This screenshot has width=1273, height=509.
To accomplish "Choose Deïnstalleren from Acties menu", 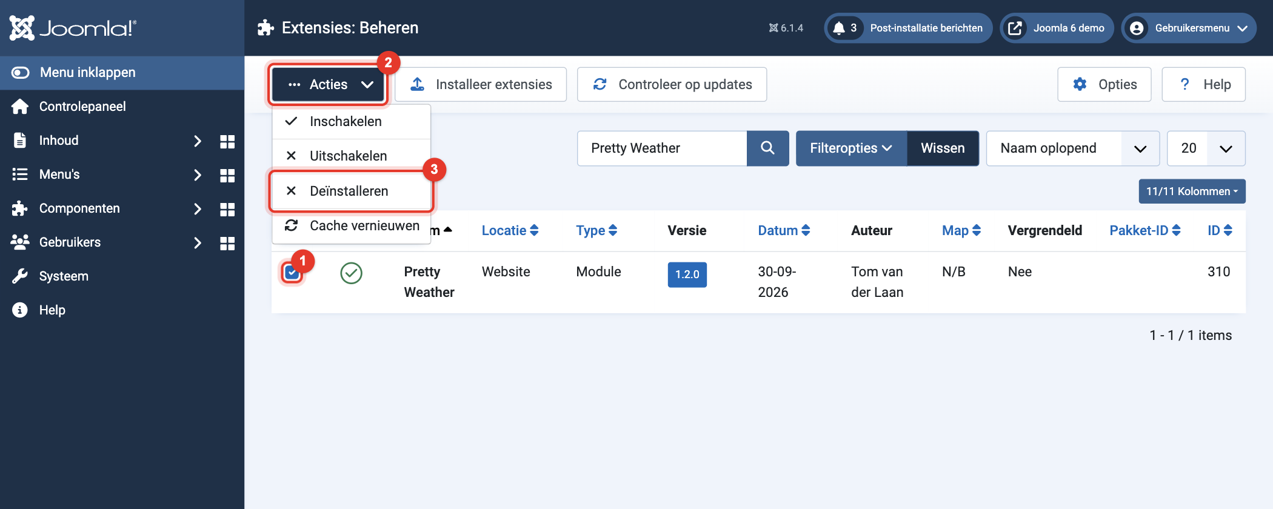I will tap(352, 191).
